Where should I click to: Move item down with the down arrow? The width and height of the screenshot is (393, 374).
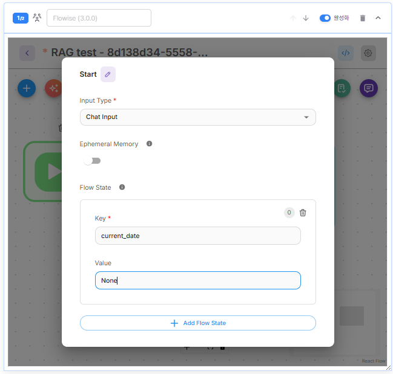tap(306, 18)
